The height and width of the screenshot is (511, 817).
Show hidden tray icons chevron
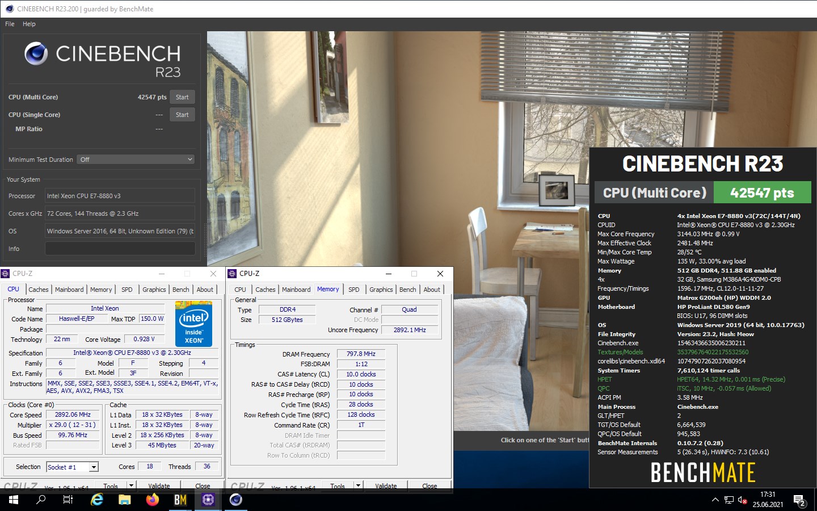715,500
